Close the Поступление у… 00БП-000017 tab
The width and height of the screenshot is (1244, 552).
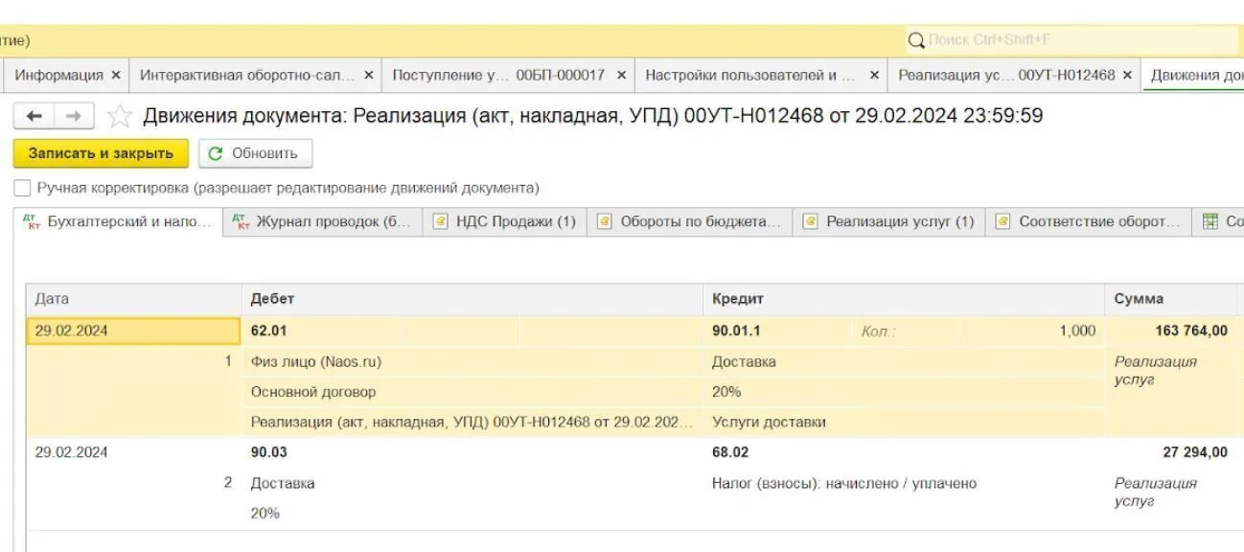pos(621,75)
